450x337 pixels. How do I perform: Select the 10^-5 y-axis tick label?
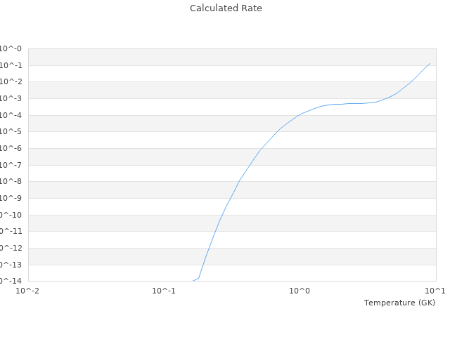tap(11, 132)
